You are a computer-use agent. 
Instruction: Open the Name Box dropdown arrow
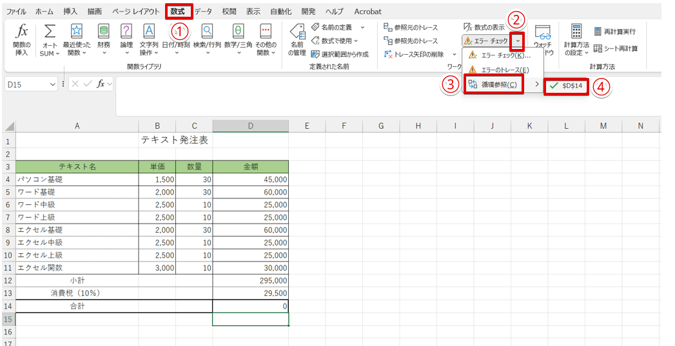53,85
